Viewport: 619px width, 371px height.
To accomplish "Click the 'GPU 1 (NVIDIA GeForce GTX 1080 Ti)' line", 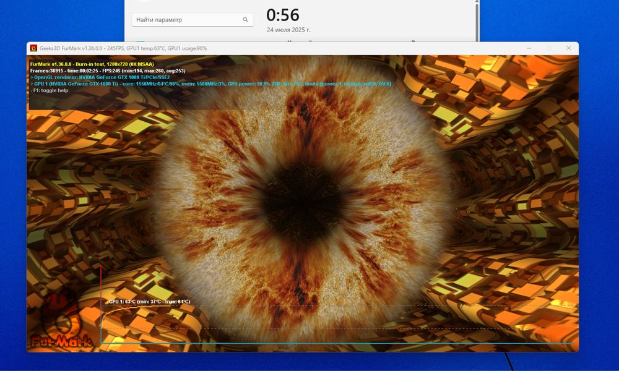I will click(211, 84).
